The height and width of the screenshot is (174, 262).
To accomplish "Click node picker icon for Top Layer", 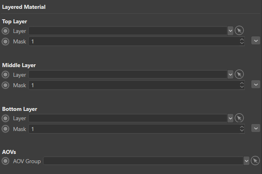I will pyautogui.click(x=239, y=31).
